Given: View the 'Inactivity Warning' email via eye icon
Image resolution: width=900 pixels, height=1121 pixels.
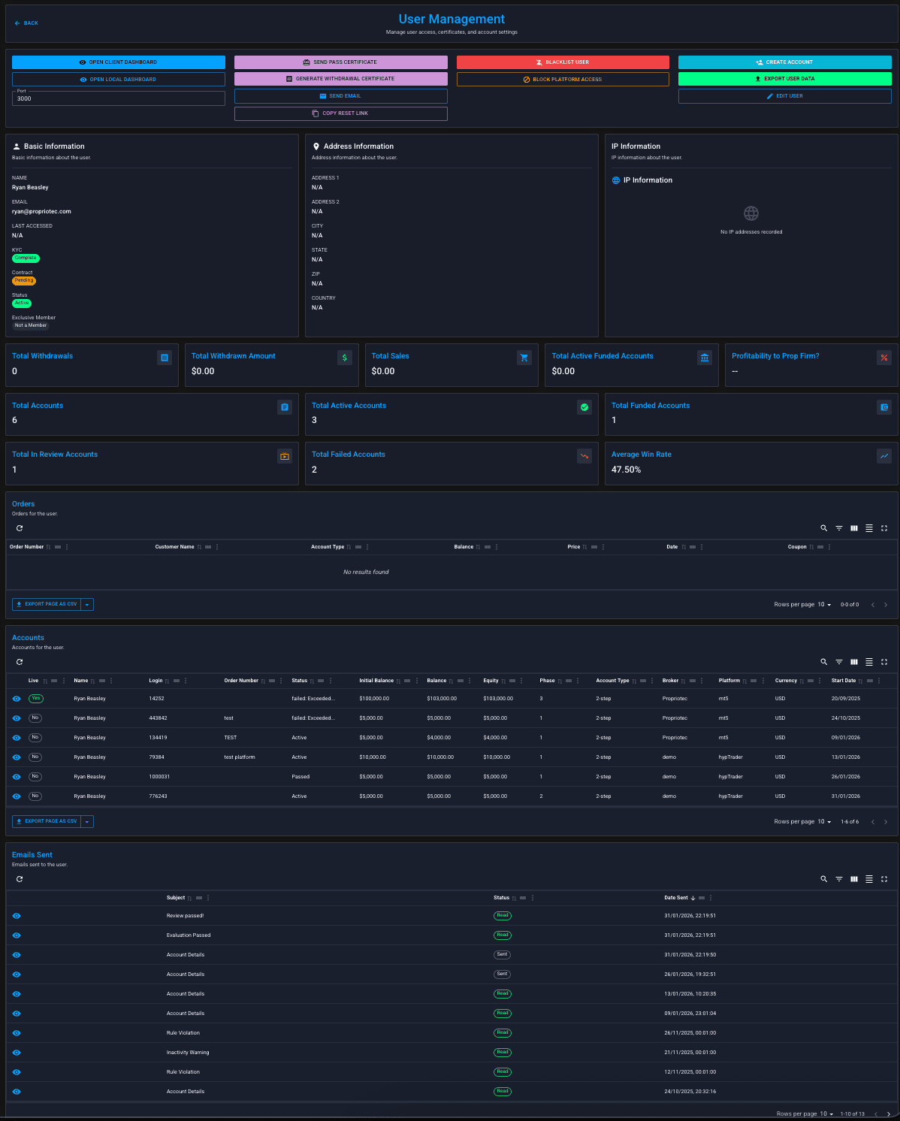Looking at the screenshot, I should click(17, 1053).
